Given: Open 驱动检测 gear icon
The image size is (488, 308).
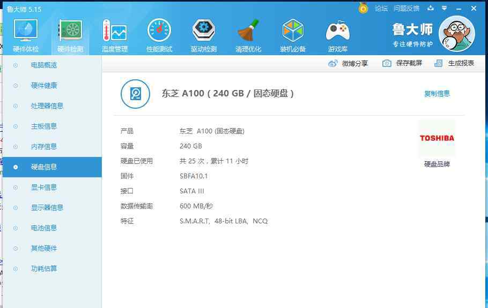Looking at the screenshot, I should (204, 30).
